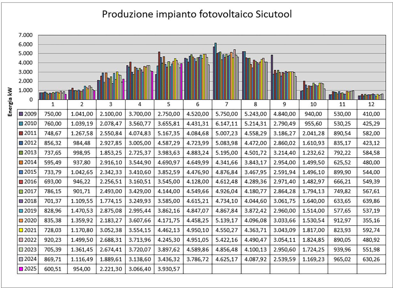The image size is (393, 288).
Task: Click the 2018 legend color swatch
Action: (21, 201)
